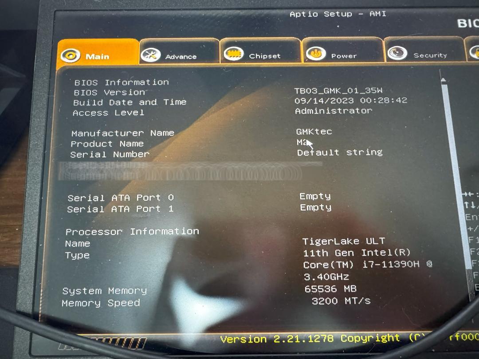This screenshot has width=479, height=359.
Task: Switch to the Advance tab label
Action: pyautogui.click(x=181, y=56)
